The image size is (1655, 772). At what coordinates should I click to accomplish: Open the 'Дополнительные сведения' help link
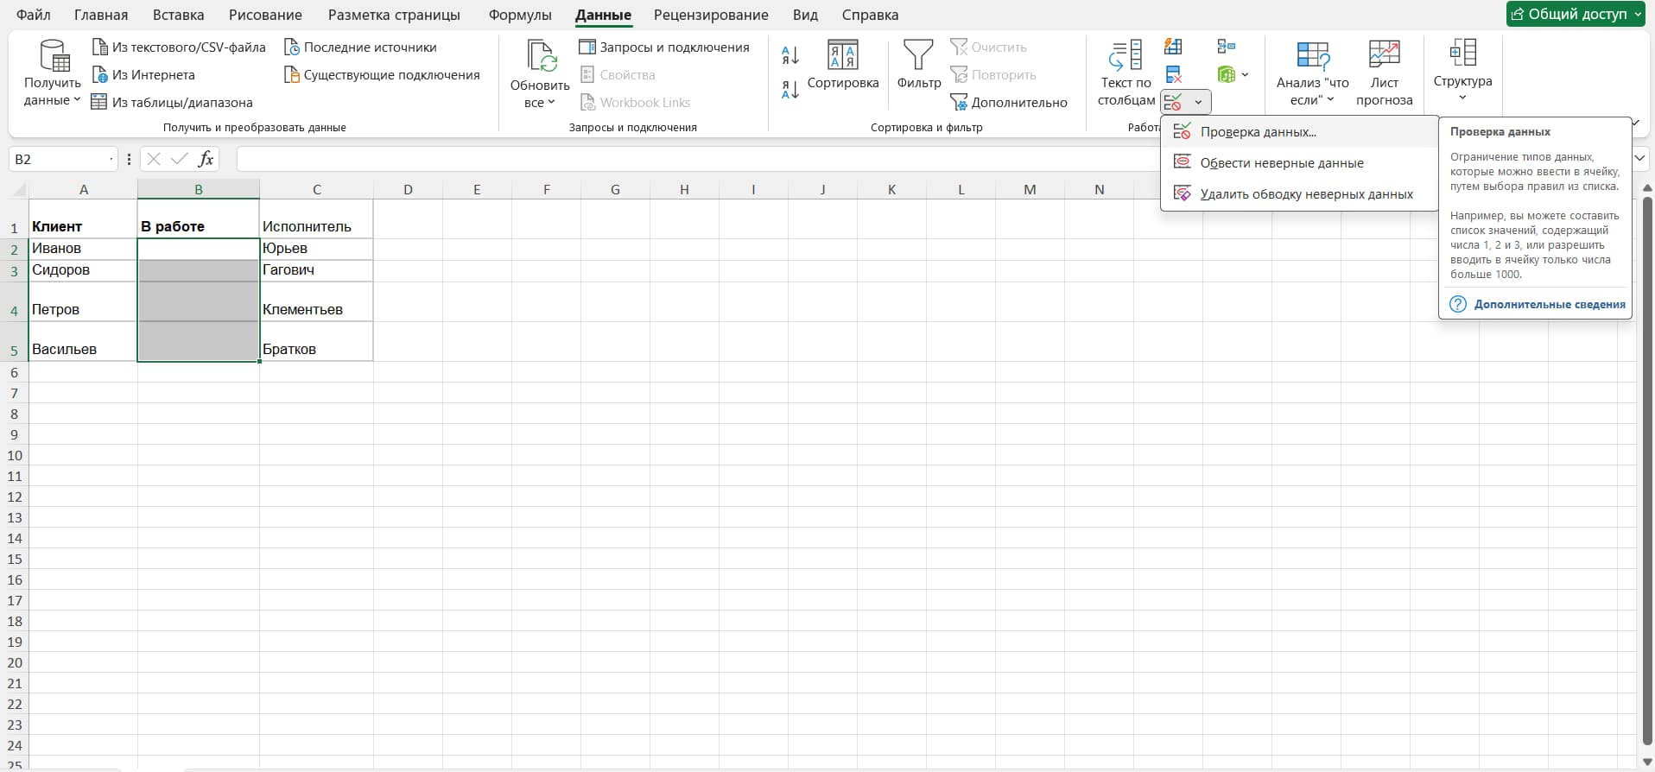[1549, 304]
